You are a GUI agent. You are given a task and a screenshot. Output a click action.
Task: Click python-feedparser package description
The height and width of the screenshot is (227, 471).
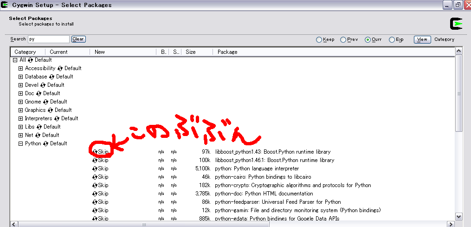point(278,202)
